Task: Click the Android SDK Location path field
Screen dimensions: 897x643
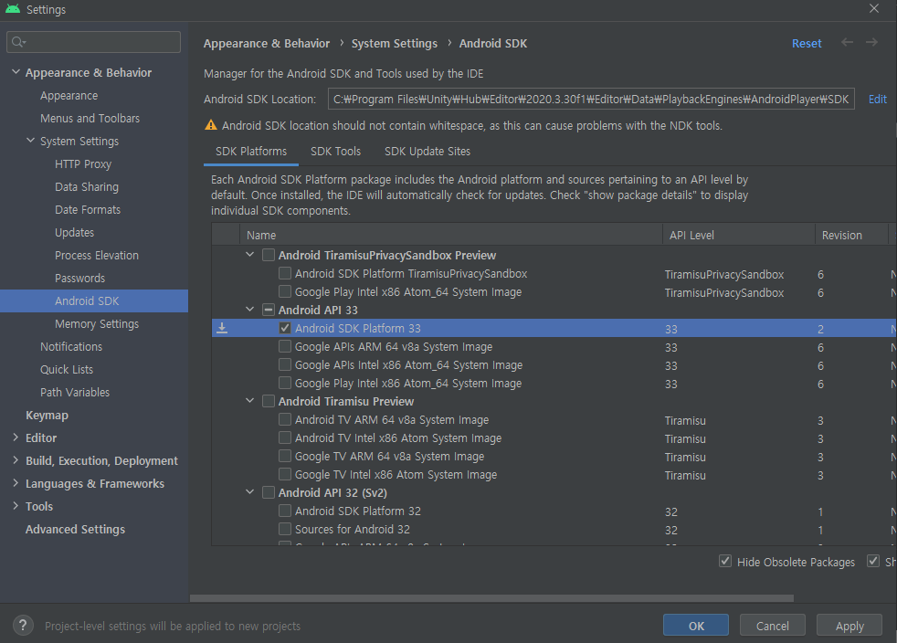Action: [591, 99]
